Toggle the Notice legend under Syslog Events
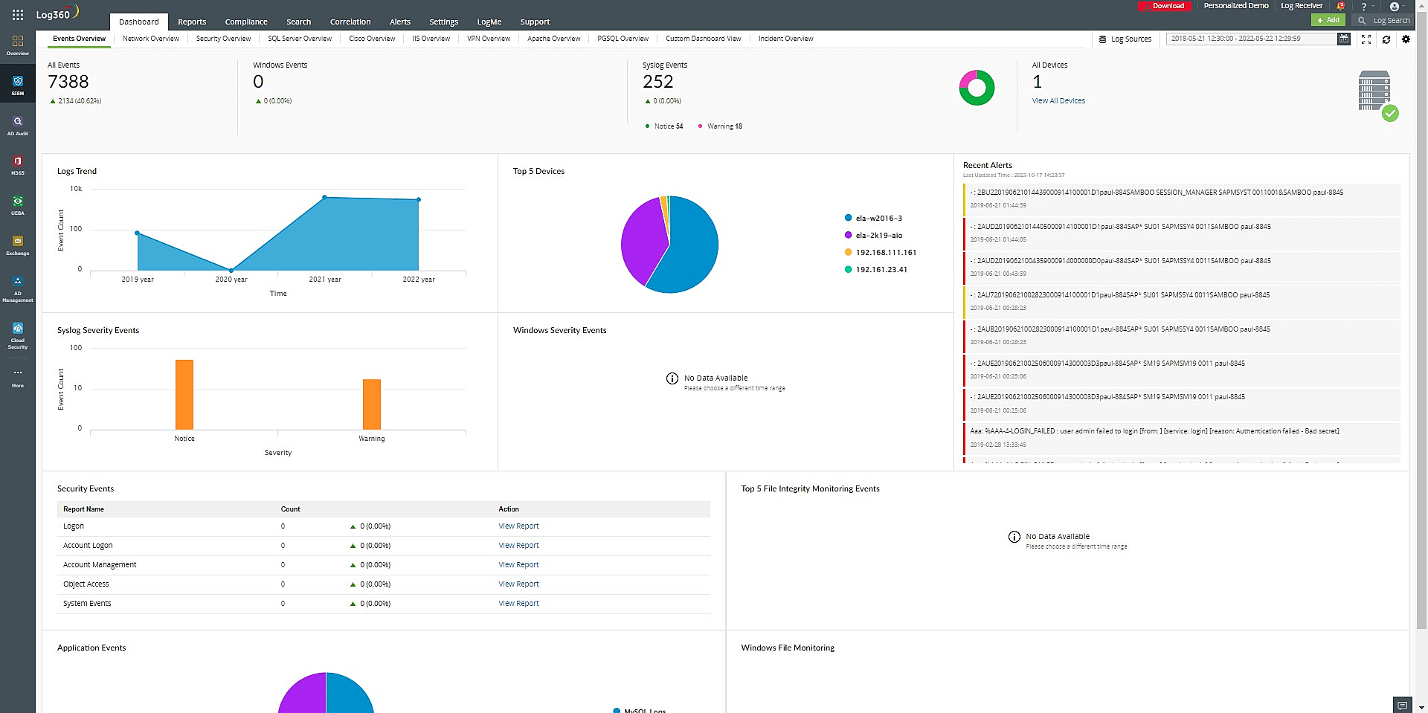This screenshot has width=1428, height=713. (x=664, y=126)
